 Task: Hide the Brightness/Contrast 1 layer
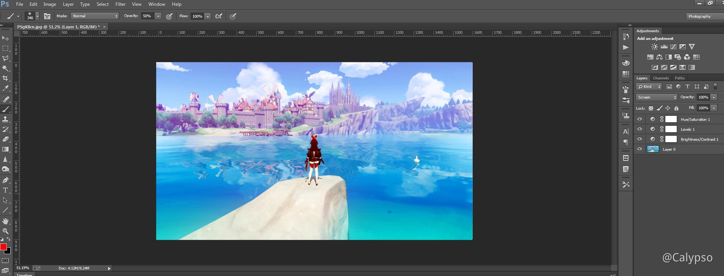pyautogui.click(x=640, y=139)
